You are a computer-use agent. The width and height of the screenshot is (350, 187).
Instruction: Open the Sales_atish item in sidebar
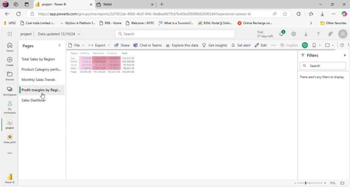point(9,139)
